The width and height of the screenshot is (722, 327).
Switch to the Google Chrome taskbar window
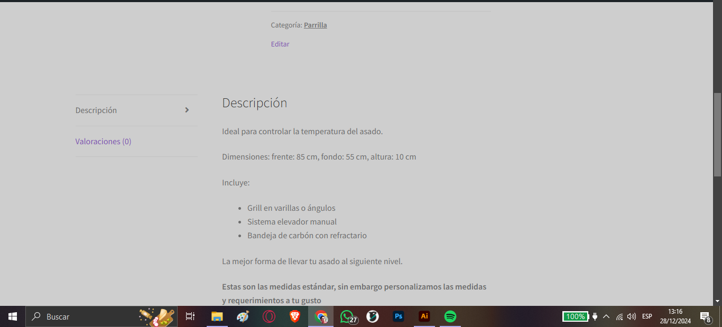pyautogui.click(x=321, y=316)
